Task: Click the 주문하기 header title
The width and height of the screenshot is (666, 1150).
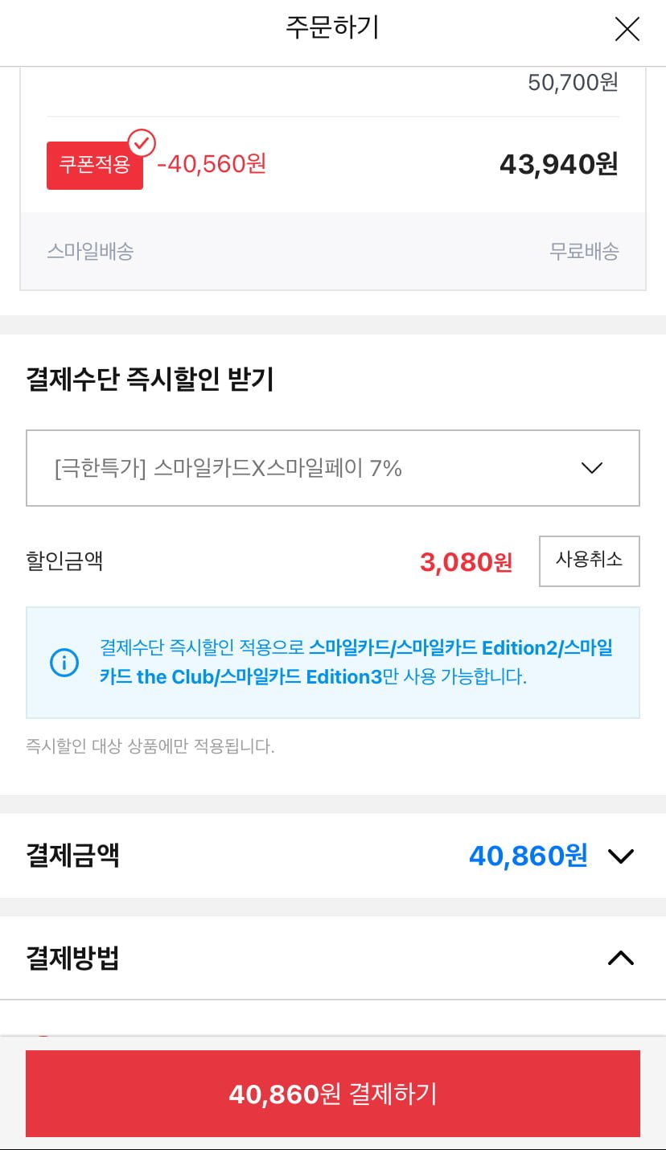Action: pos(332,29)
